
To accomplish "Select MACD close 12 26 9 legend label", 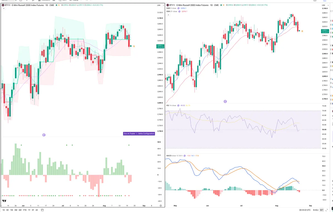I will pyautogui.click(x=174, y=155).
